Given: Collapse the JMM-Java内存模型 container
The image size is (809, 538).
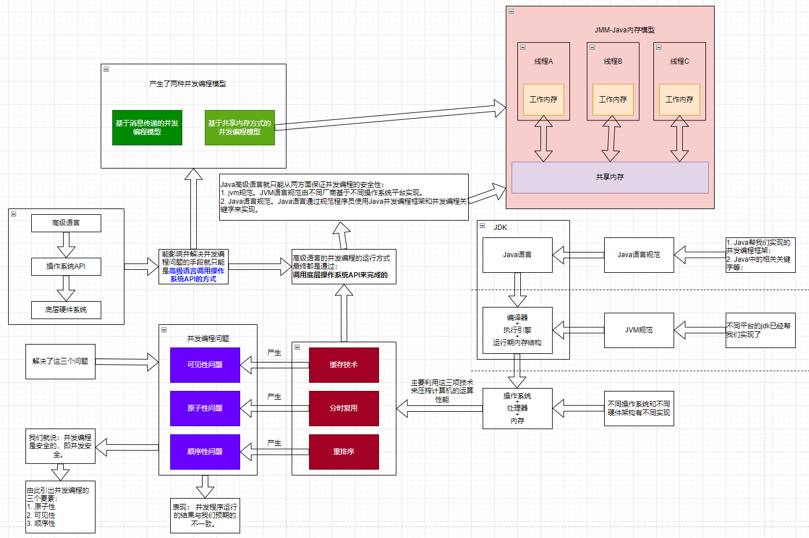Looking at the screenshot, I should (511, 12).
